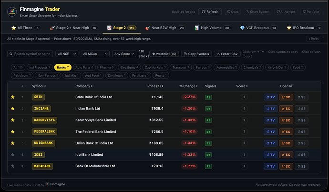Switch to Stage 2 + Near High tab
Viewport: 329px width, 192px height.
coord(74,28)
